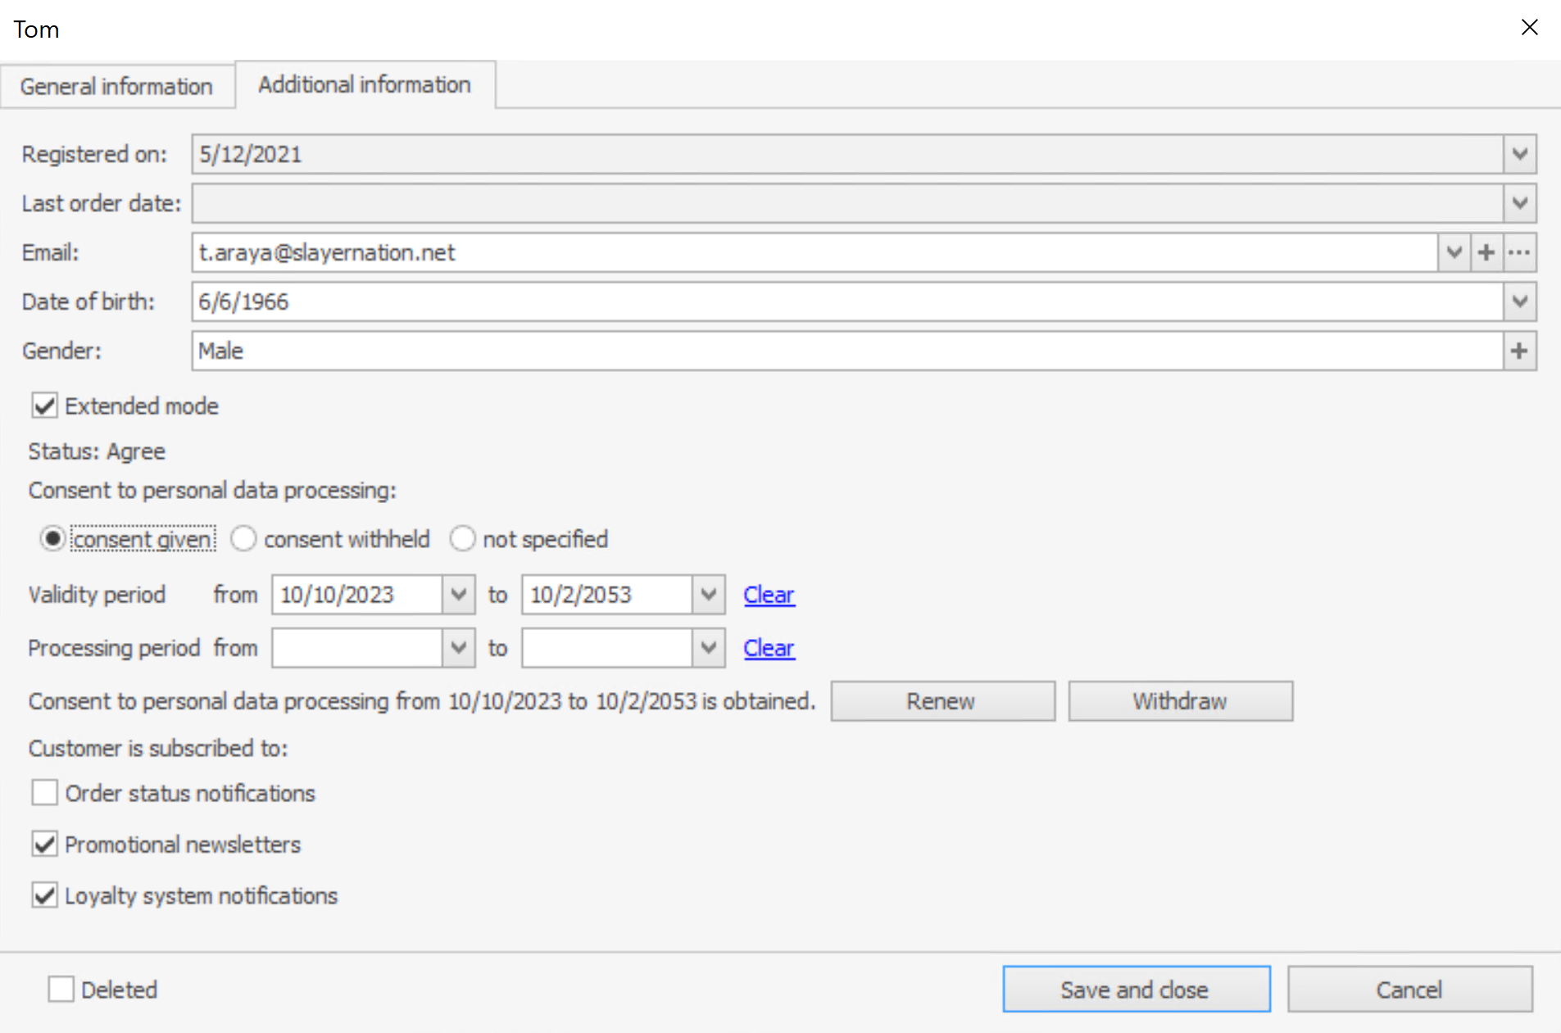The height and width of the screenshot is (1033, 1561).
Task: Clear the Validity period dates
Action: (769, 595)
